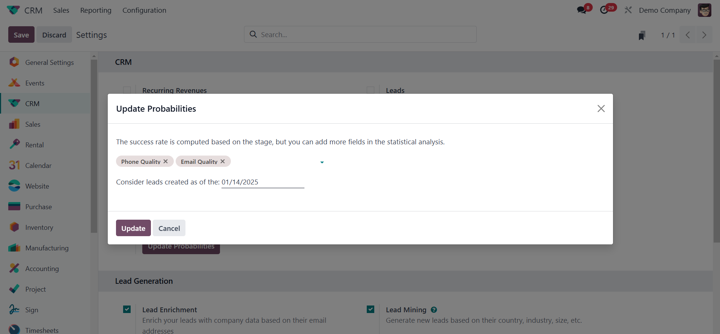Go to the previous record arrow
This screenshot has height=334, width=720.
tap(688, 35)
